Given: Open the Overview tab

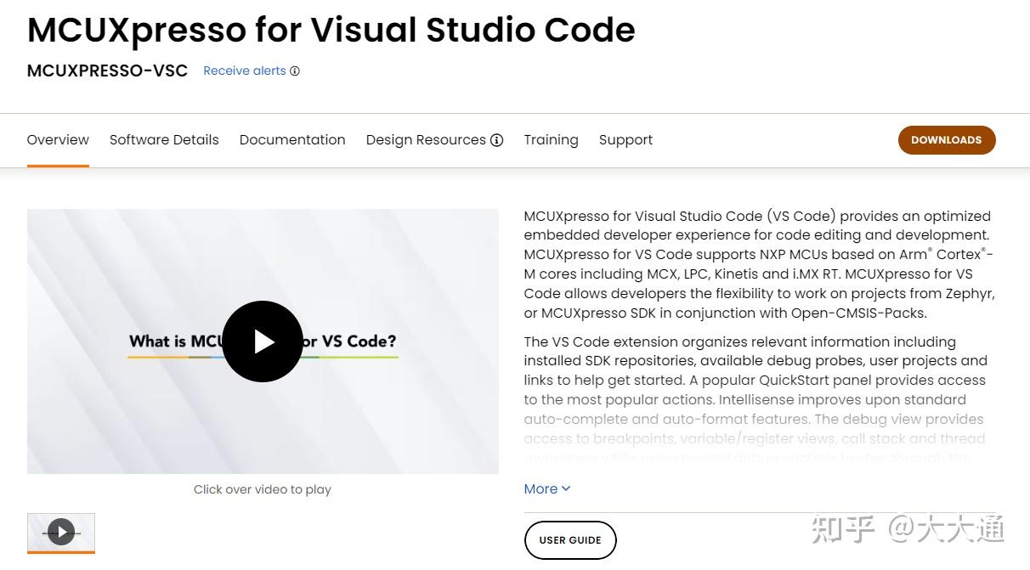Looking at the screenshot, I should click(58, 140).
